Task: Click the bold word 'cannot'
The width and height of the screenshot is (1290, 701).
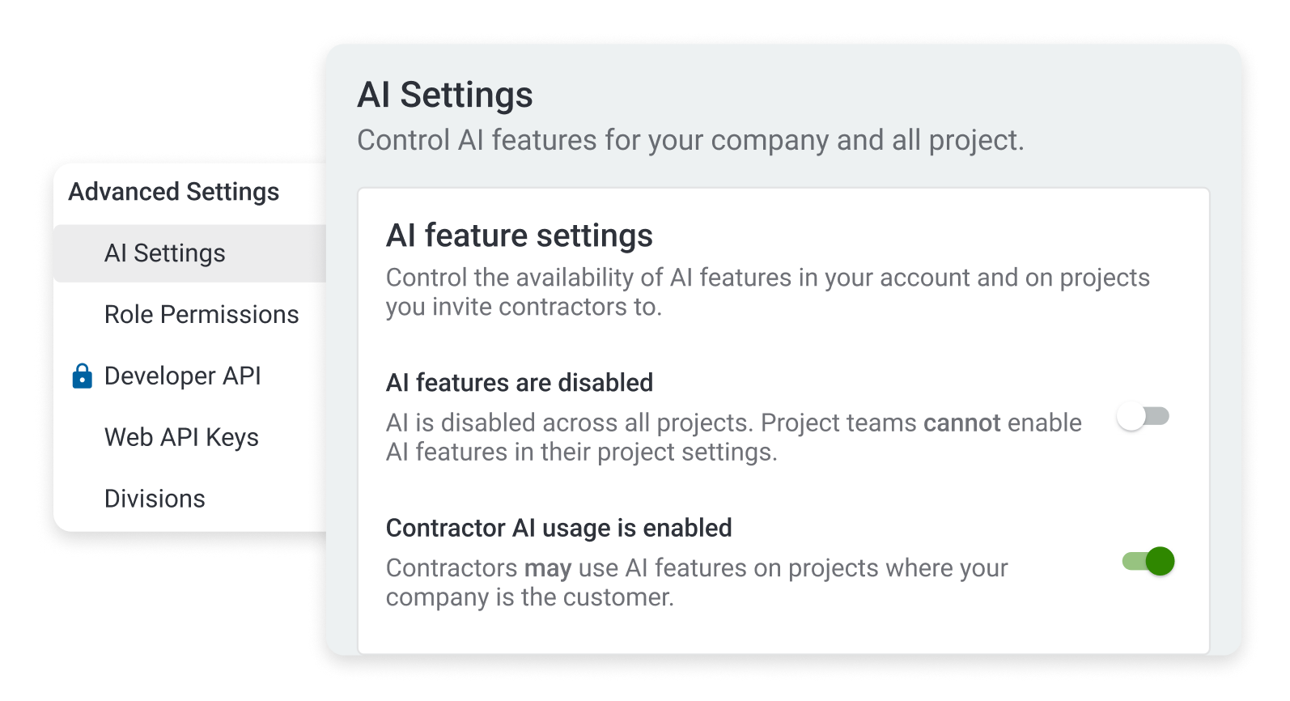Action: (x=962, y=423)
